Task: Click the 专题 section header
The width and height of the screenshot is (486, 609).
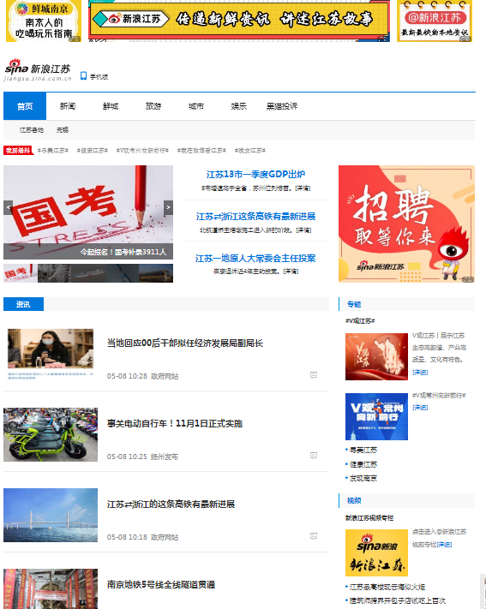Action: pos(354,304)
